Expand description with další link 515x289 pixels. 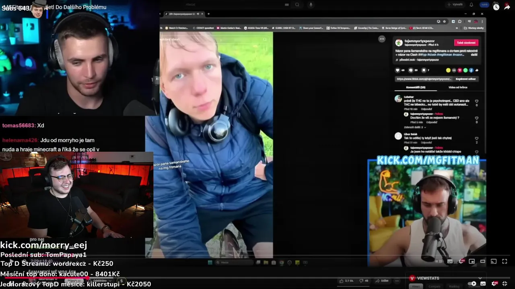click(474, 55)
